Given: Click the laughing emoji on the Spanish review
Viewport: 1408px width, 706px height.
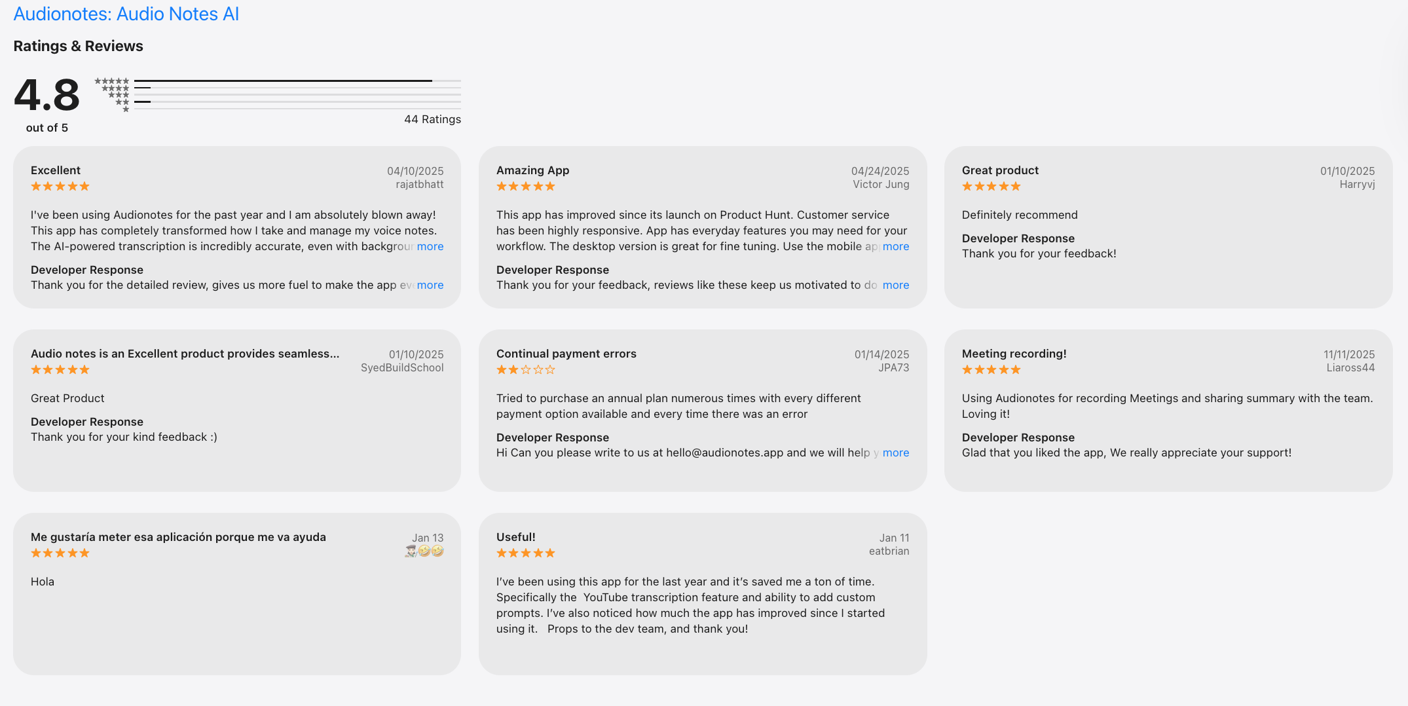Looking at the screenshot, I should [426, 551].
